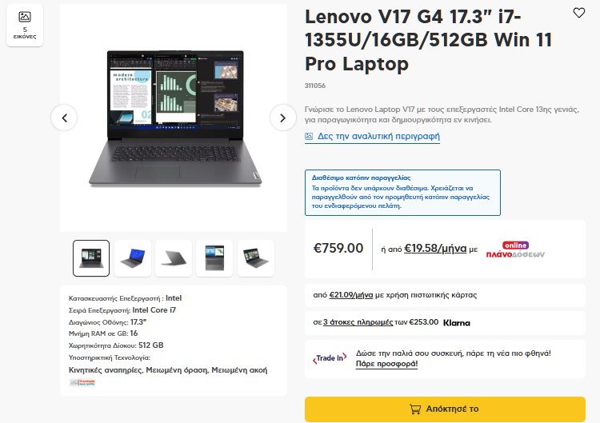This screenshot has width=600, height=423.
Task: Click the €19.58/μήνα installment link
Action: 435,248
